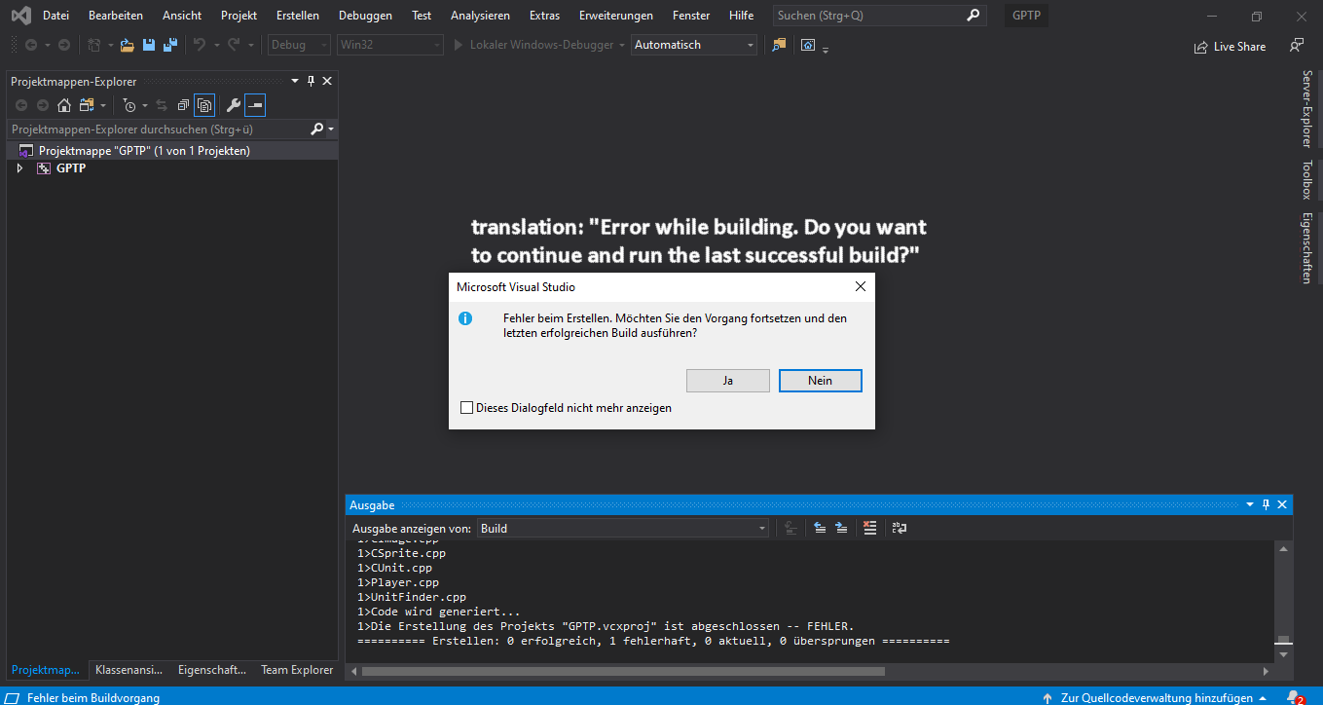The height and width of the screenshot is (705, 1323).
Task: Click previous message icon in Ausgabe toolbar
Action: (820, 528)
